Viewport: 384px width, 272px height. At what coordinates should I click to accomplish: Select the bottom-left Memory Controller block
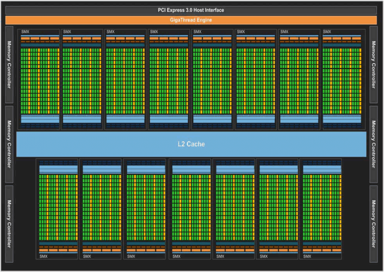point(9,224)
